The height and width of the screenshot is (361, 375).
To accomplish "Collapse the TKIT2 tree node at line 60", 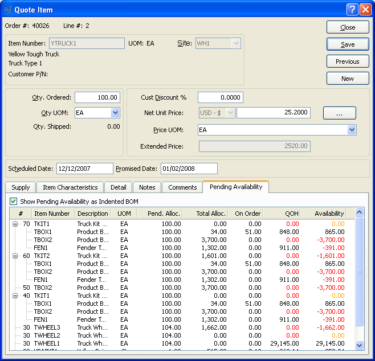I will pos(15,256).
